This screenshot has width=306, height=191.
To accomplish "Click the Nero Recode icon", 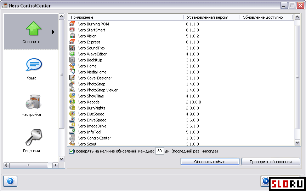I will [72, 102].
